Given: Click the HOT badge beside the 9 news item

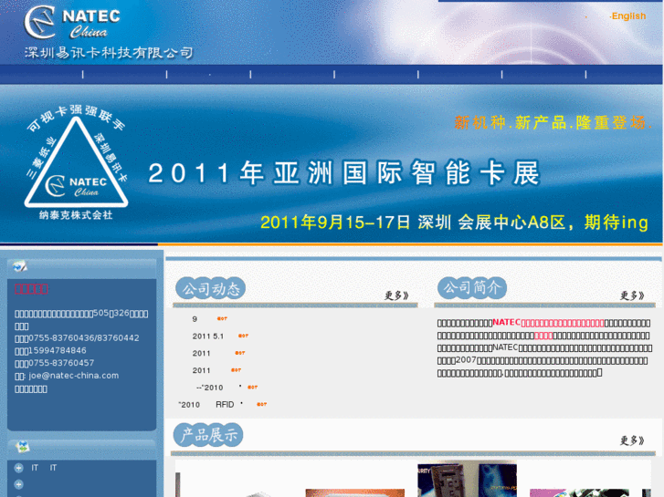Looking at the screenshot, I should click(222, 318).
